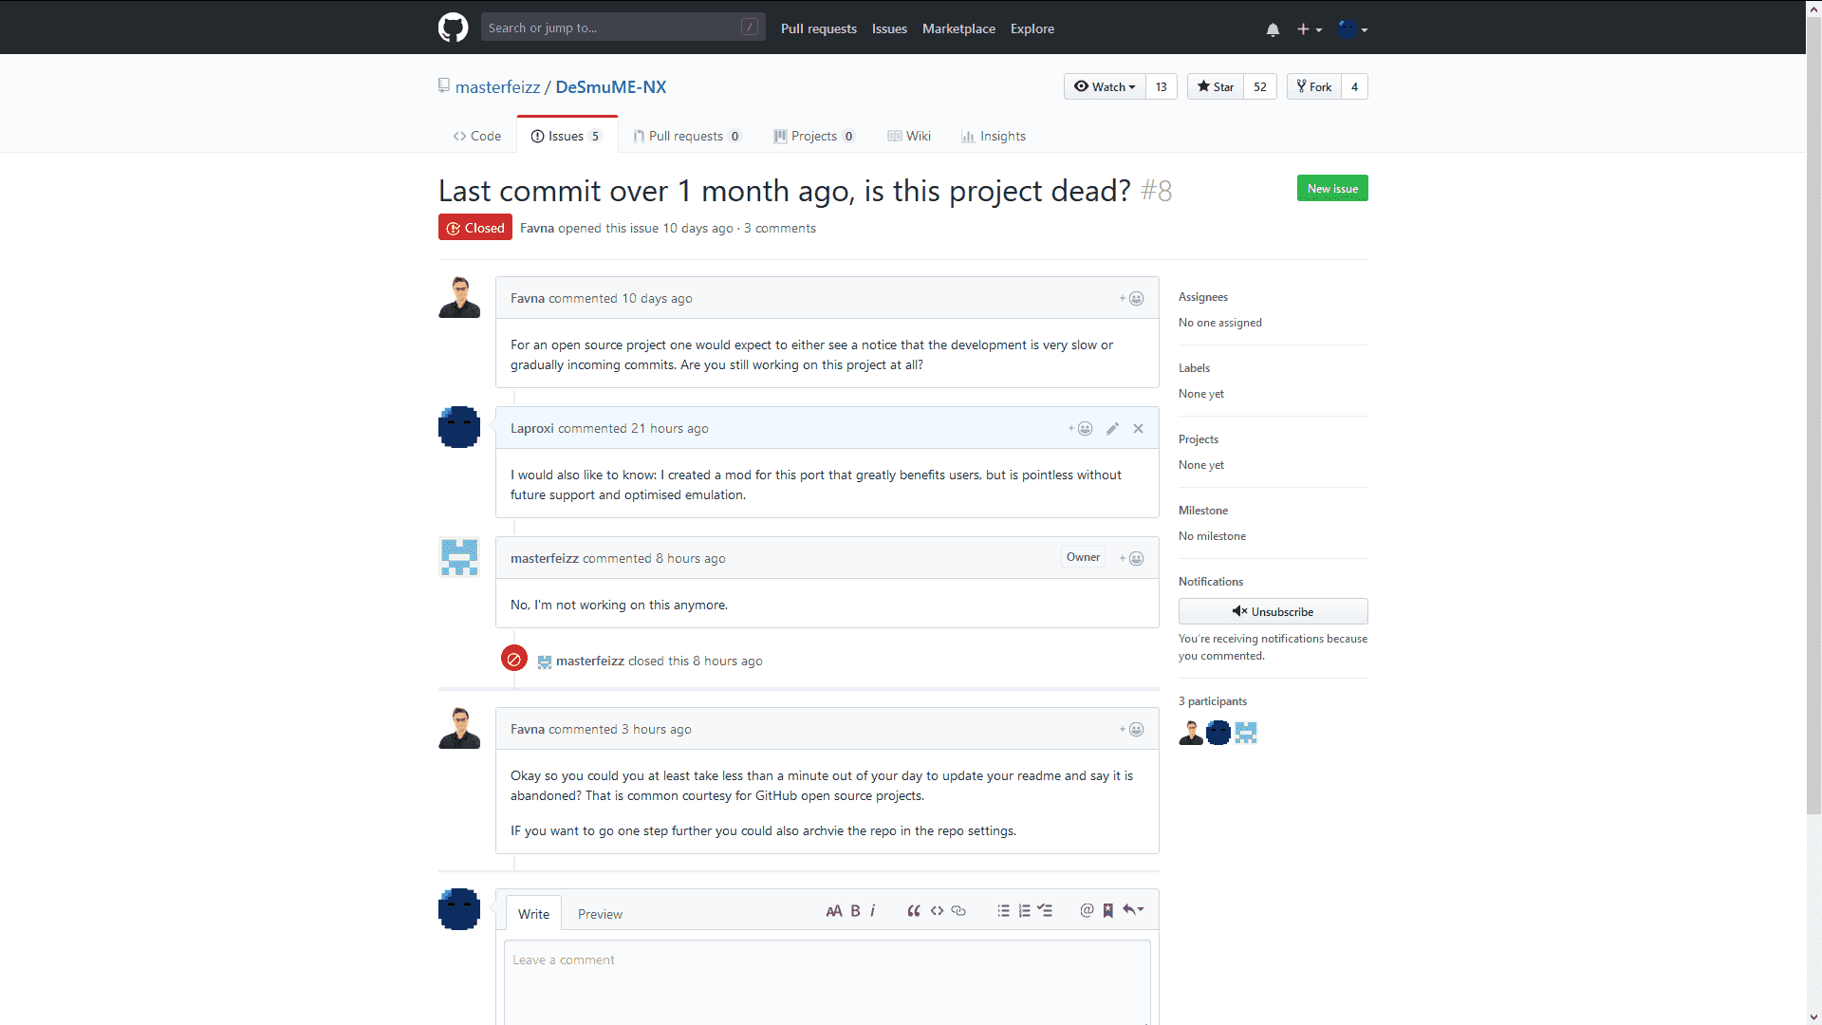
Task: Open masterfeizz's avatar in the participants list
Action: point(1246,733)
